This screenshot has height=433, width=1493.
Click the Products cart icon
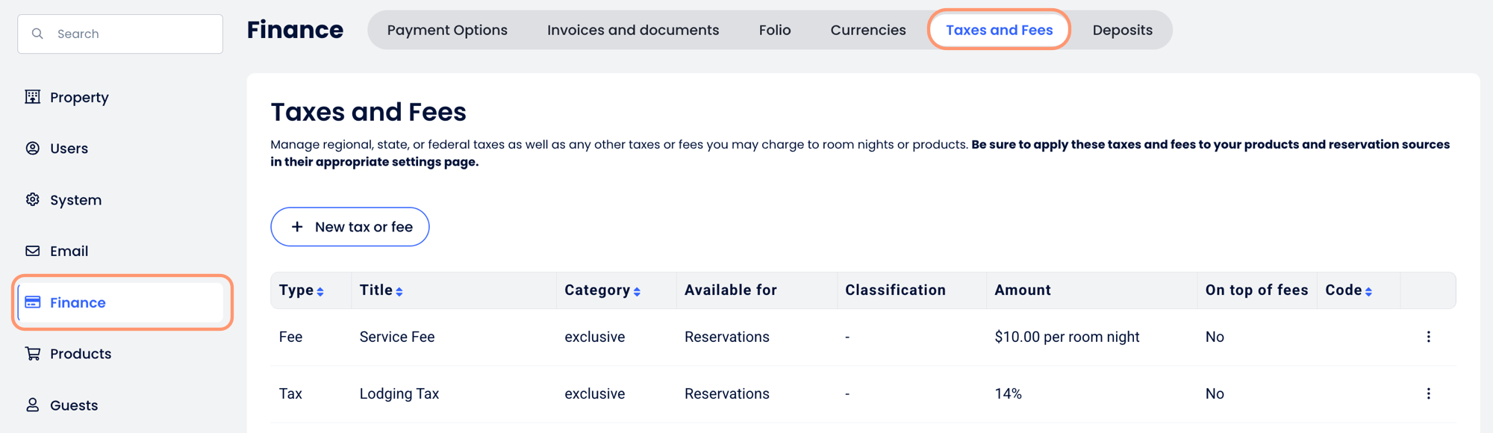[33, 354]
